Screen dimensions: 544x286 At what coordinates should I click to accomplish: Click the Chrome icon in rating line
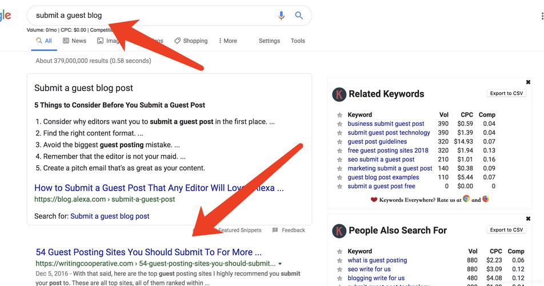click(466, 199)
